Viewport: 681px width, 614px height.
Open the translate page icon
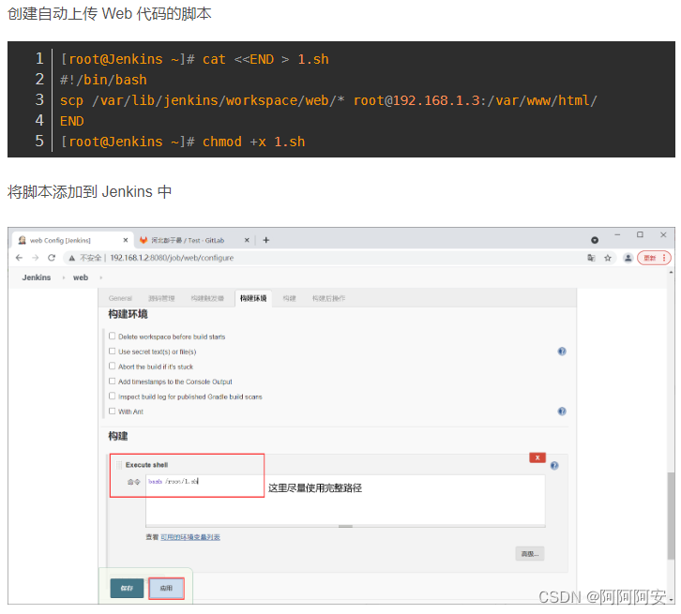[x=591, y=258]
